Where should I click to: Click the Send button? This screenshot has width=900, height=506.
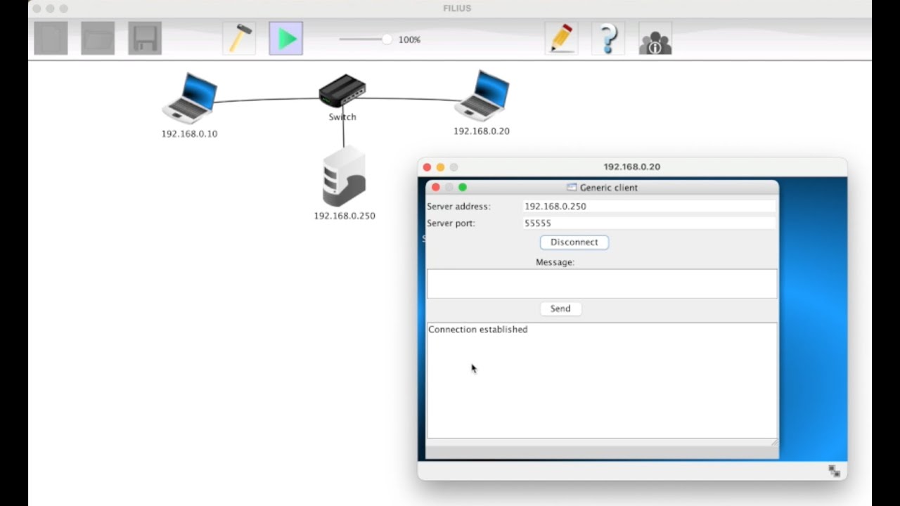pyautogui.click(x=560, y=309)
